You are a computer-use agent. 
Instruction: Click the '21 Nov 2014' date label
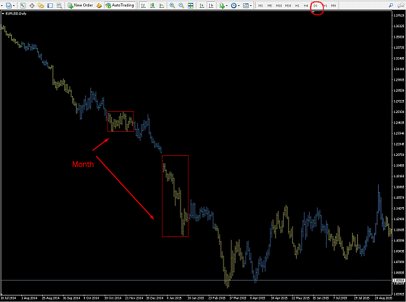[x=134, y=298]
